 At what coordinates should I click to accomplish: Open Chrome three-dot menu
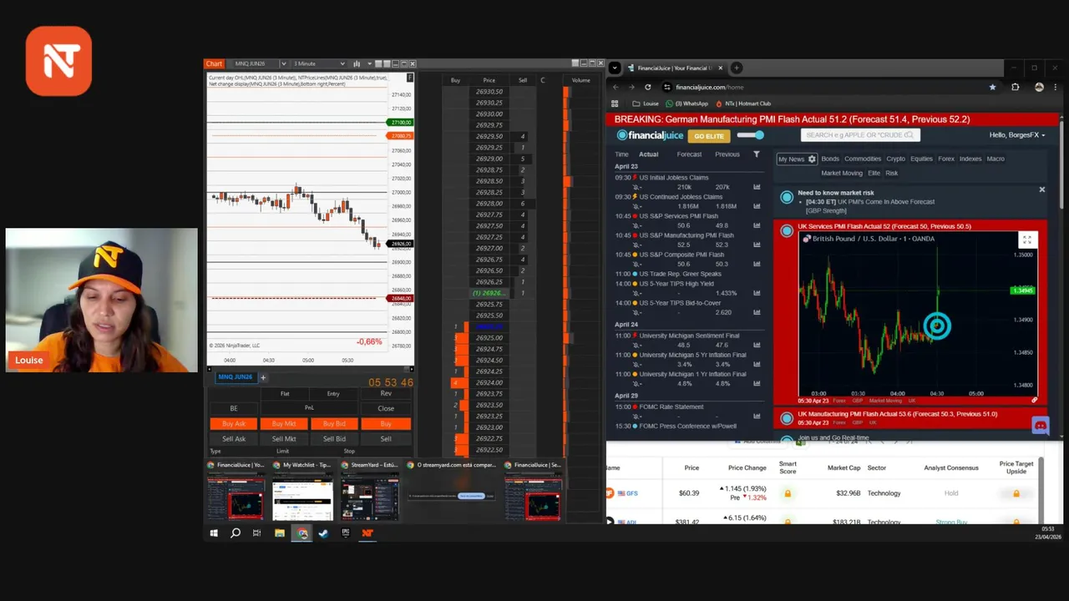[x=1056, y=87]
